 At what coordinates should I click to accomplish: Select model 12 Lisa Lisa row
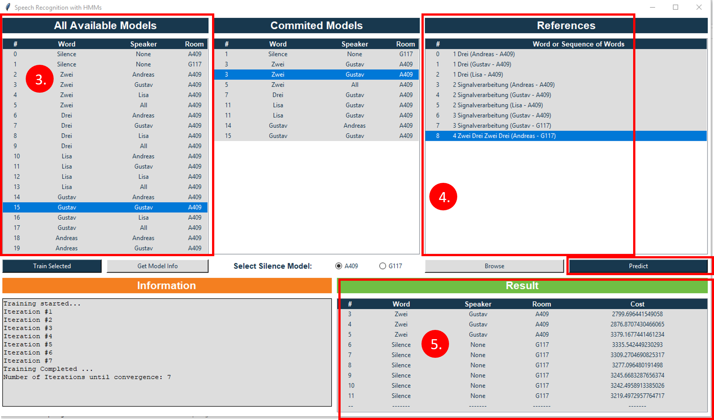click(x=105, y=176)
